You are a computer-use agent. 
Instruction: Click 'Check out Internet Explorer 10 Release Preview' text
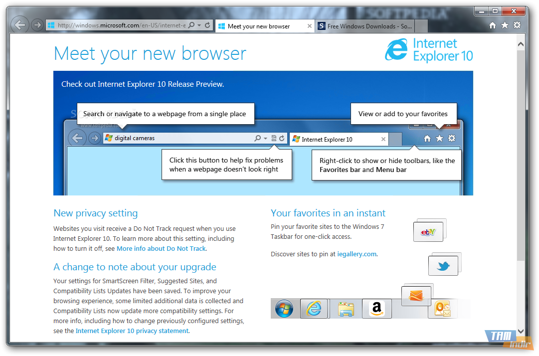click(143, 84)
